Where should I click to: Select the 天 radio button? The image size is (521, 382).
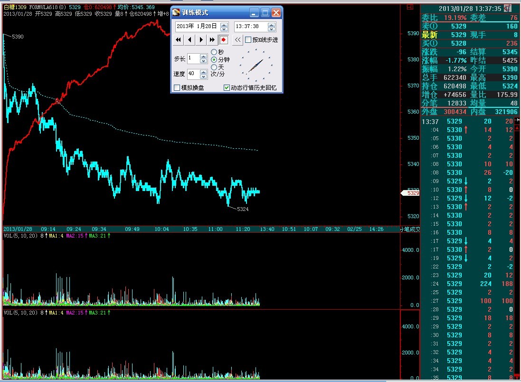(x=214, y=67)
